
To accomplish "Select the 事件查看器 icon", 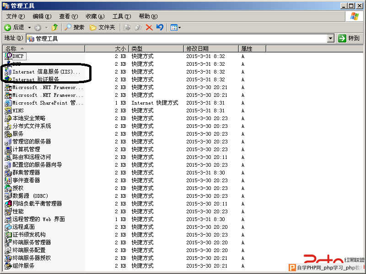I will point(8,180).
